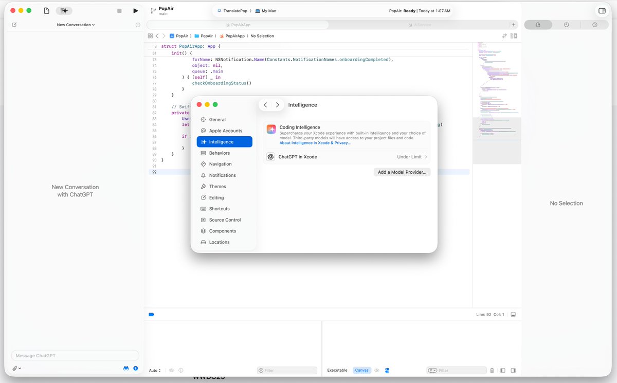The width and height of the screenshot is (617, 383).
Task: Click the variables view Filter field
Action: click(x=287, y=370)
